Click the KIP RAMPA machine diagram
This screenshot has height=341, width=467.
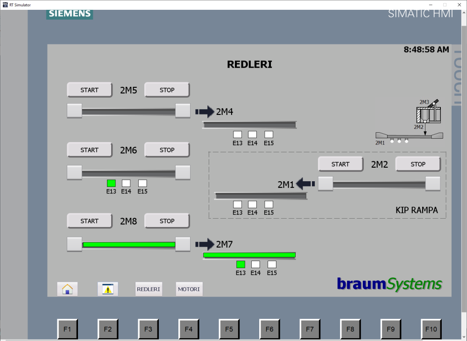[410, 121]
